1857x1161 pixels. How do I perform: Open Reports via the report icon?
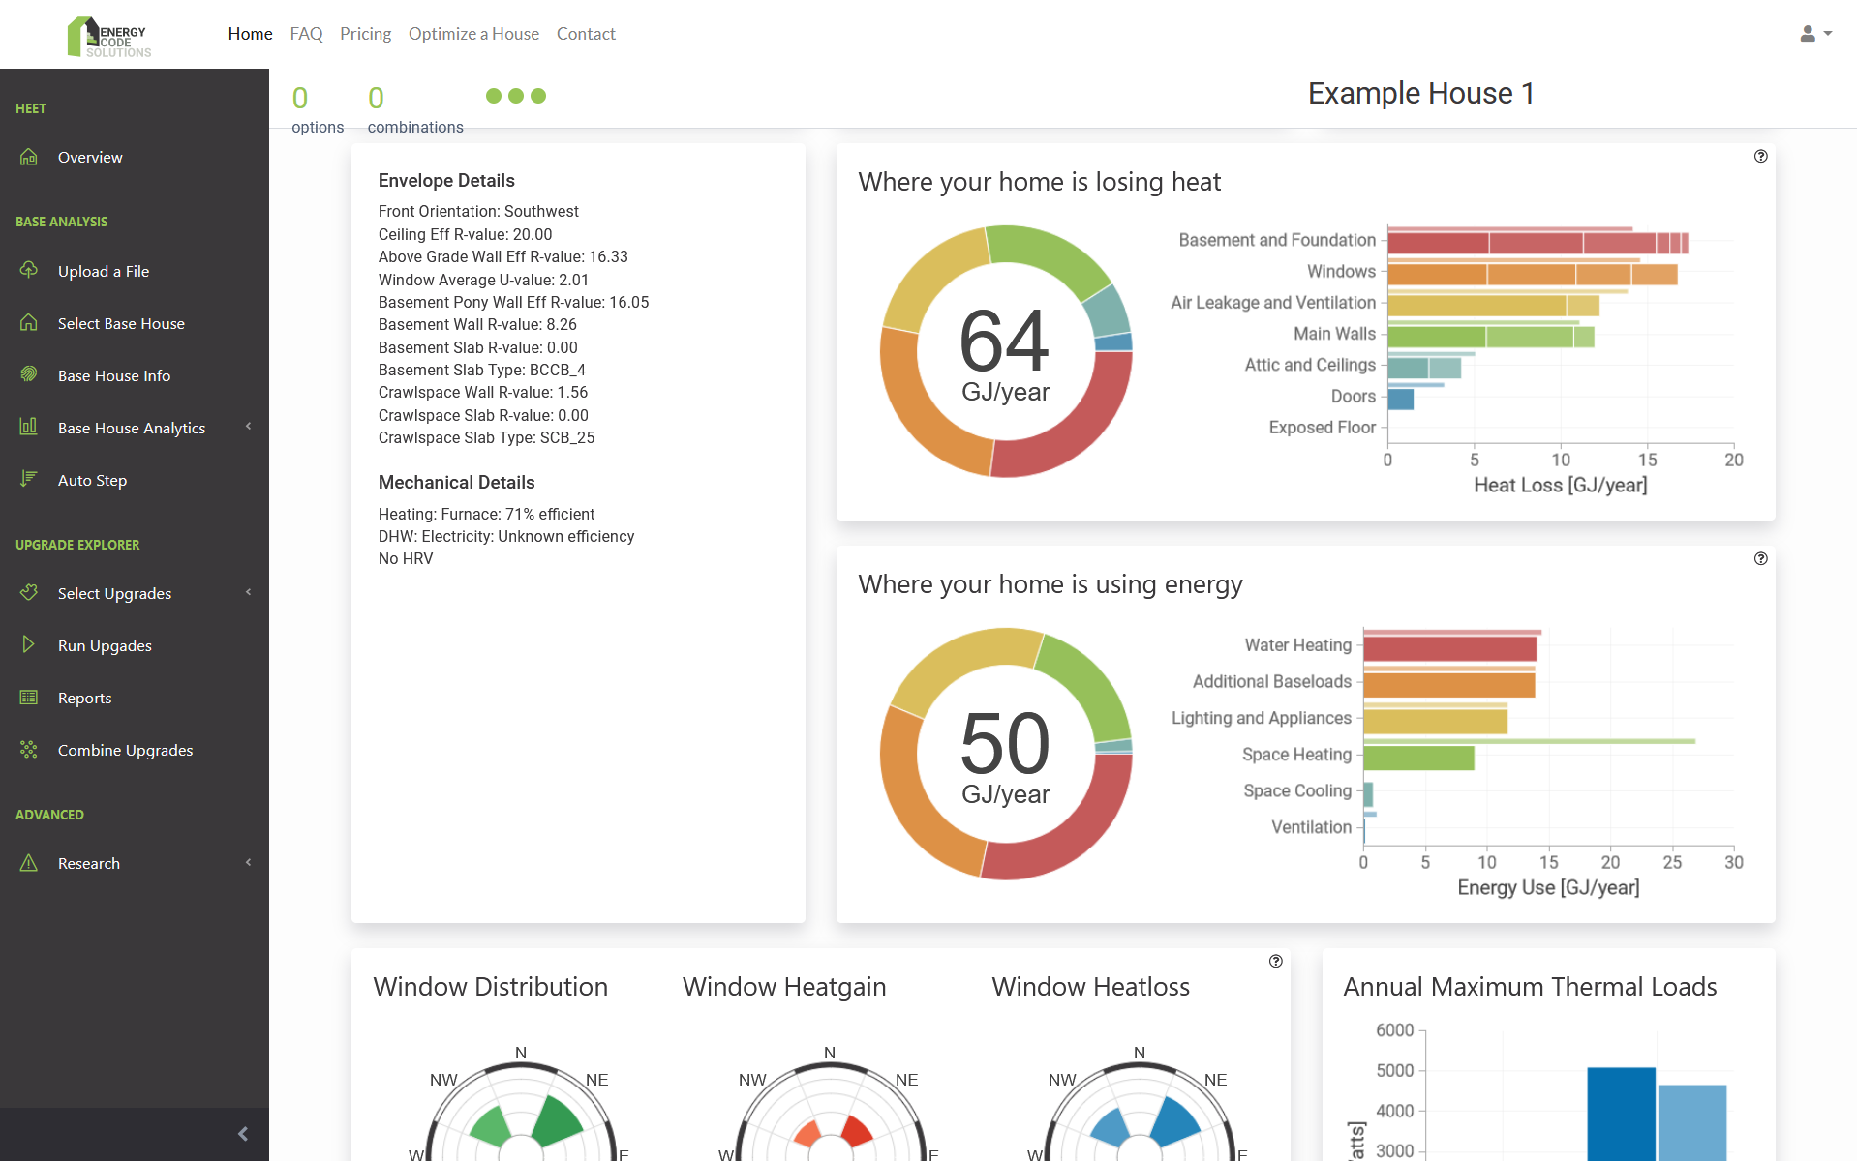pyautogui.click(x=28, y=698)
